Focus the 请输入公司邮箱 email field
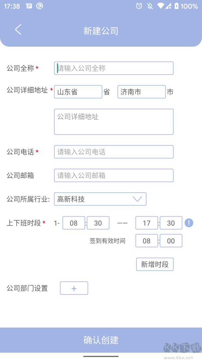This screenshot has width=202, height=360. (113, 175)
